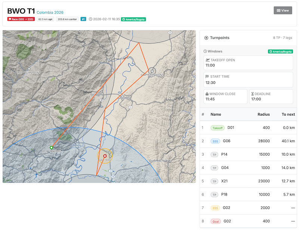Viewport: 299px width, 231px height.
Task: Select turnpoint row P14 in the table
Action: 247,154
